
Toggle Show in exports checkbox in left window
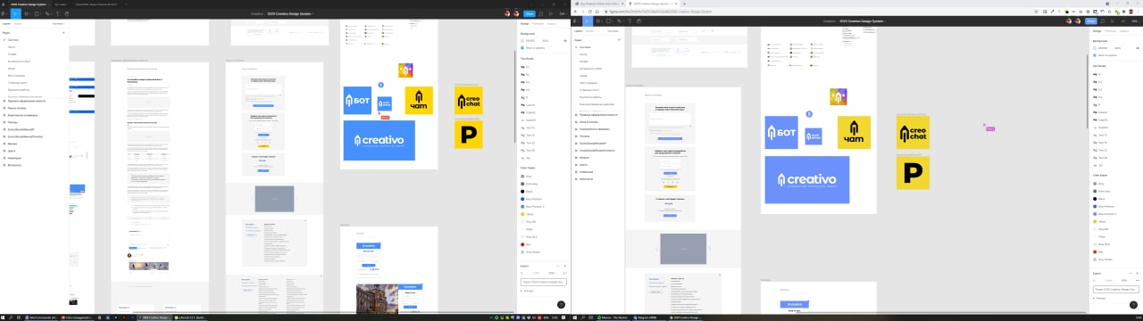pos(522,48)
